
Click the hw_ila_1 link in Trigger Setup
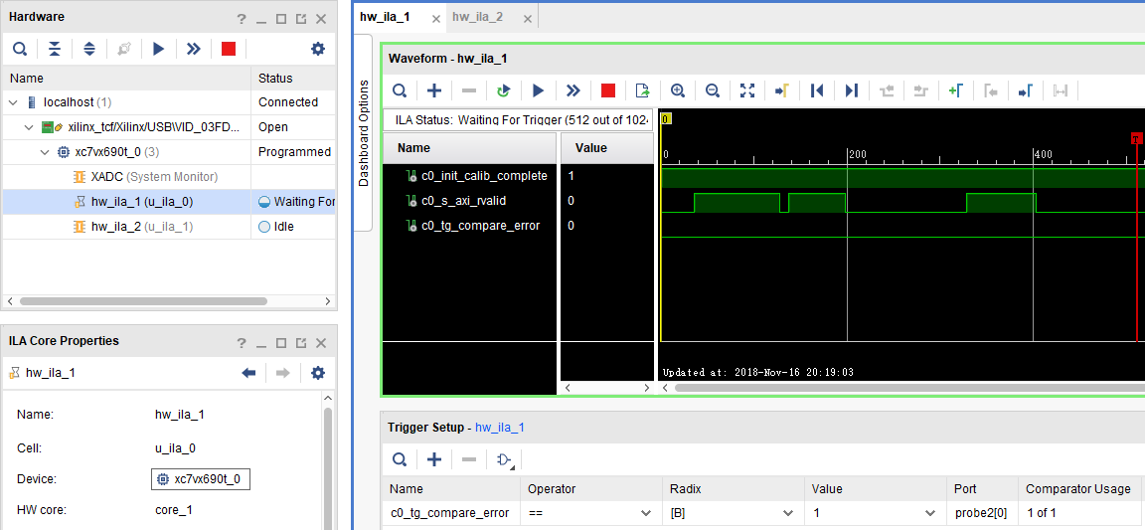coord(499,428)
